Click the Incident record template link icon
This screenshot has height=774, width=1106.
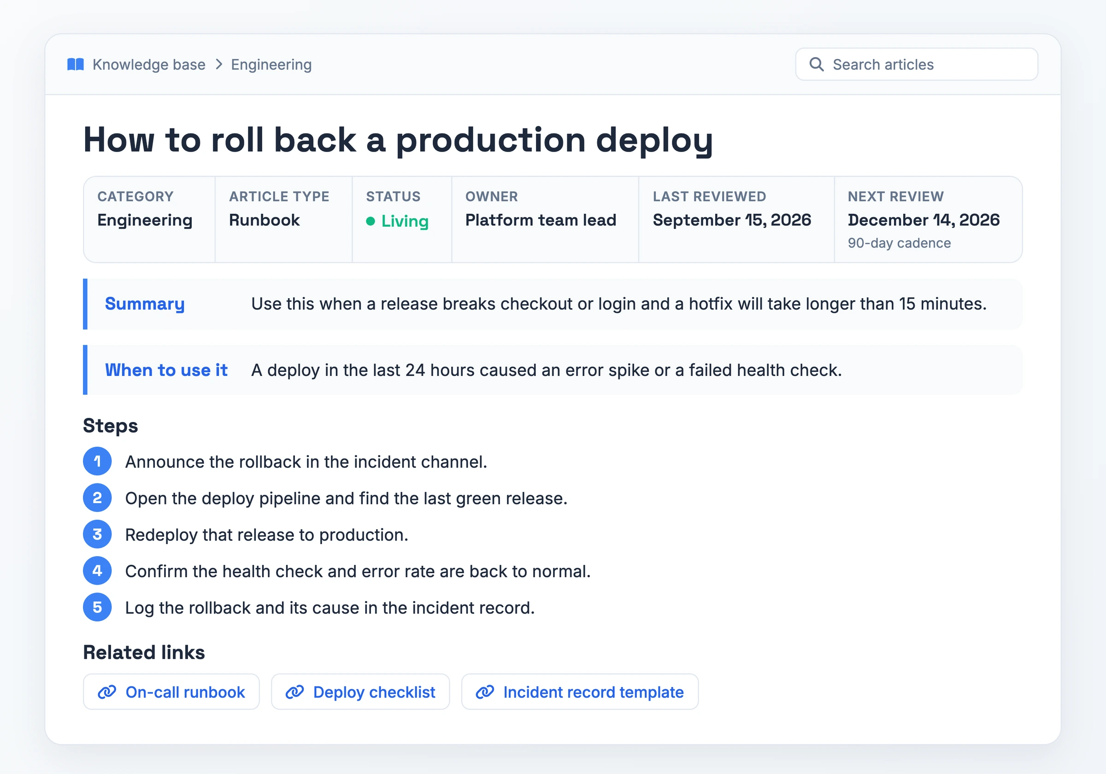coord(485,692)
